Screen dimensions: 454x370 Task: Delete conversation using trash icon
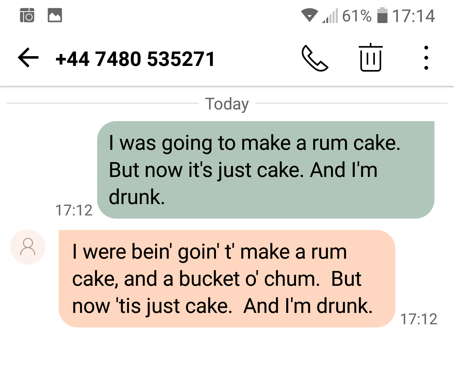point(370,58)
